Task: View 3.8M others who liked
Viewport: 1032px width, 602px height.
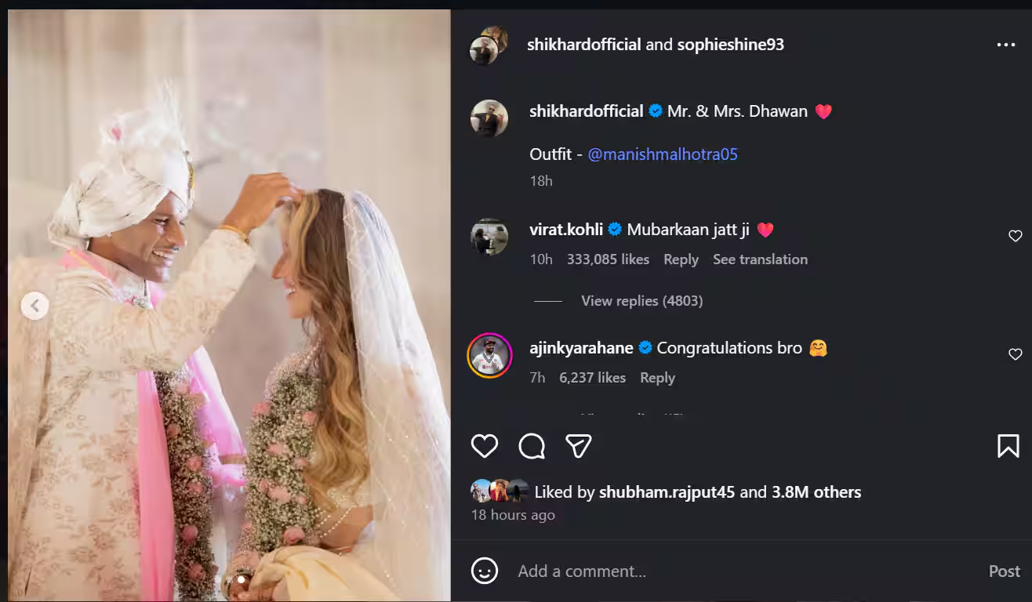Action: tap(816, 492)
